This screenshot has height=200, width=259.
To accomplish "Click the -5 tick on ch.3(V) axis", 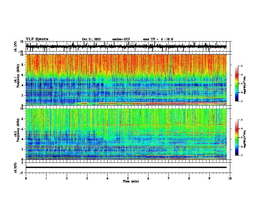I will (22, 173).
